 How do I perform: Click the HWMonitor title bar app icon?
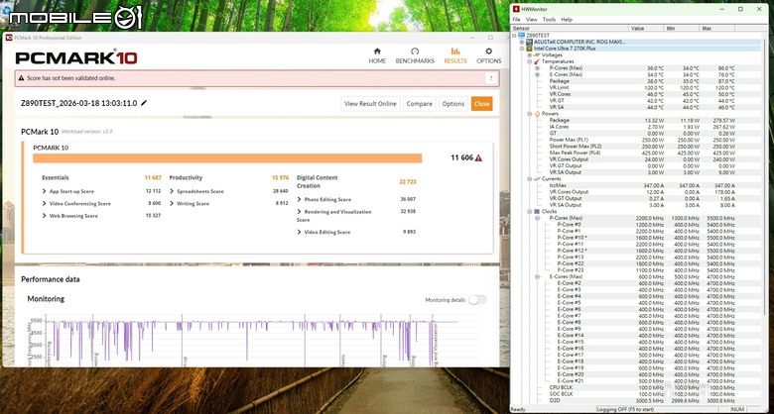516,9
